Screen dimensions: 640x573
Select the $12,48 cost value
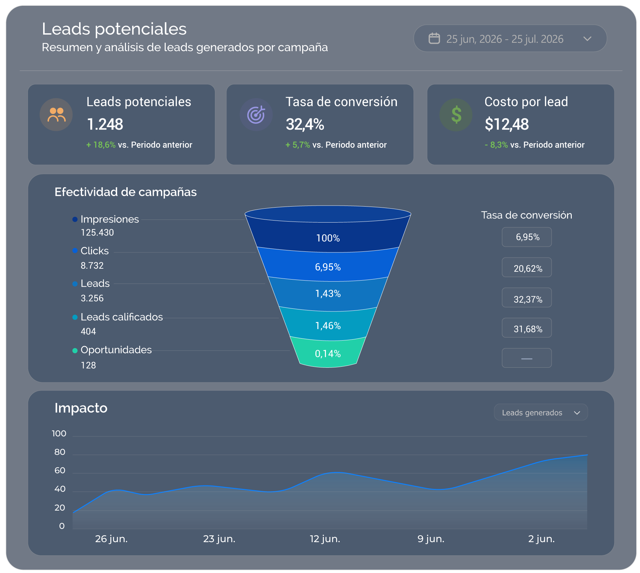pos(507,124)
